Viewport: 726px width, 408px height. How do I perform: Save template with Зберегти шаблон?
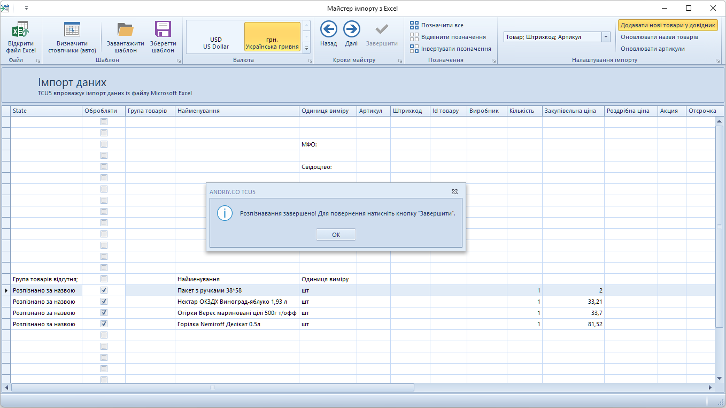(163, 37)
